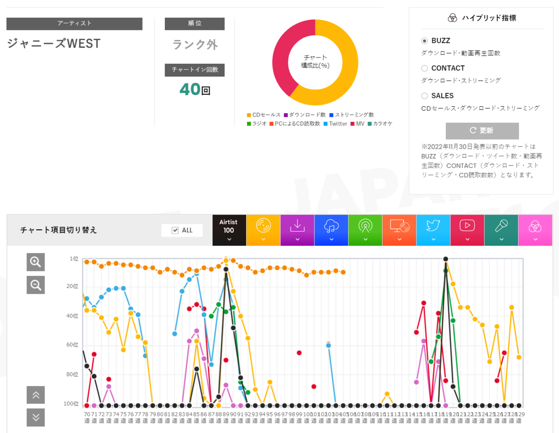
Task: Select the green radio broadcast icon tab
Action: click(x=365, y=230)
